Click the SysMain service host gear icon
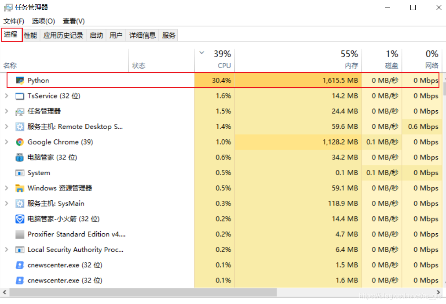446x304 pixels. [x=20, y=203]
